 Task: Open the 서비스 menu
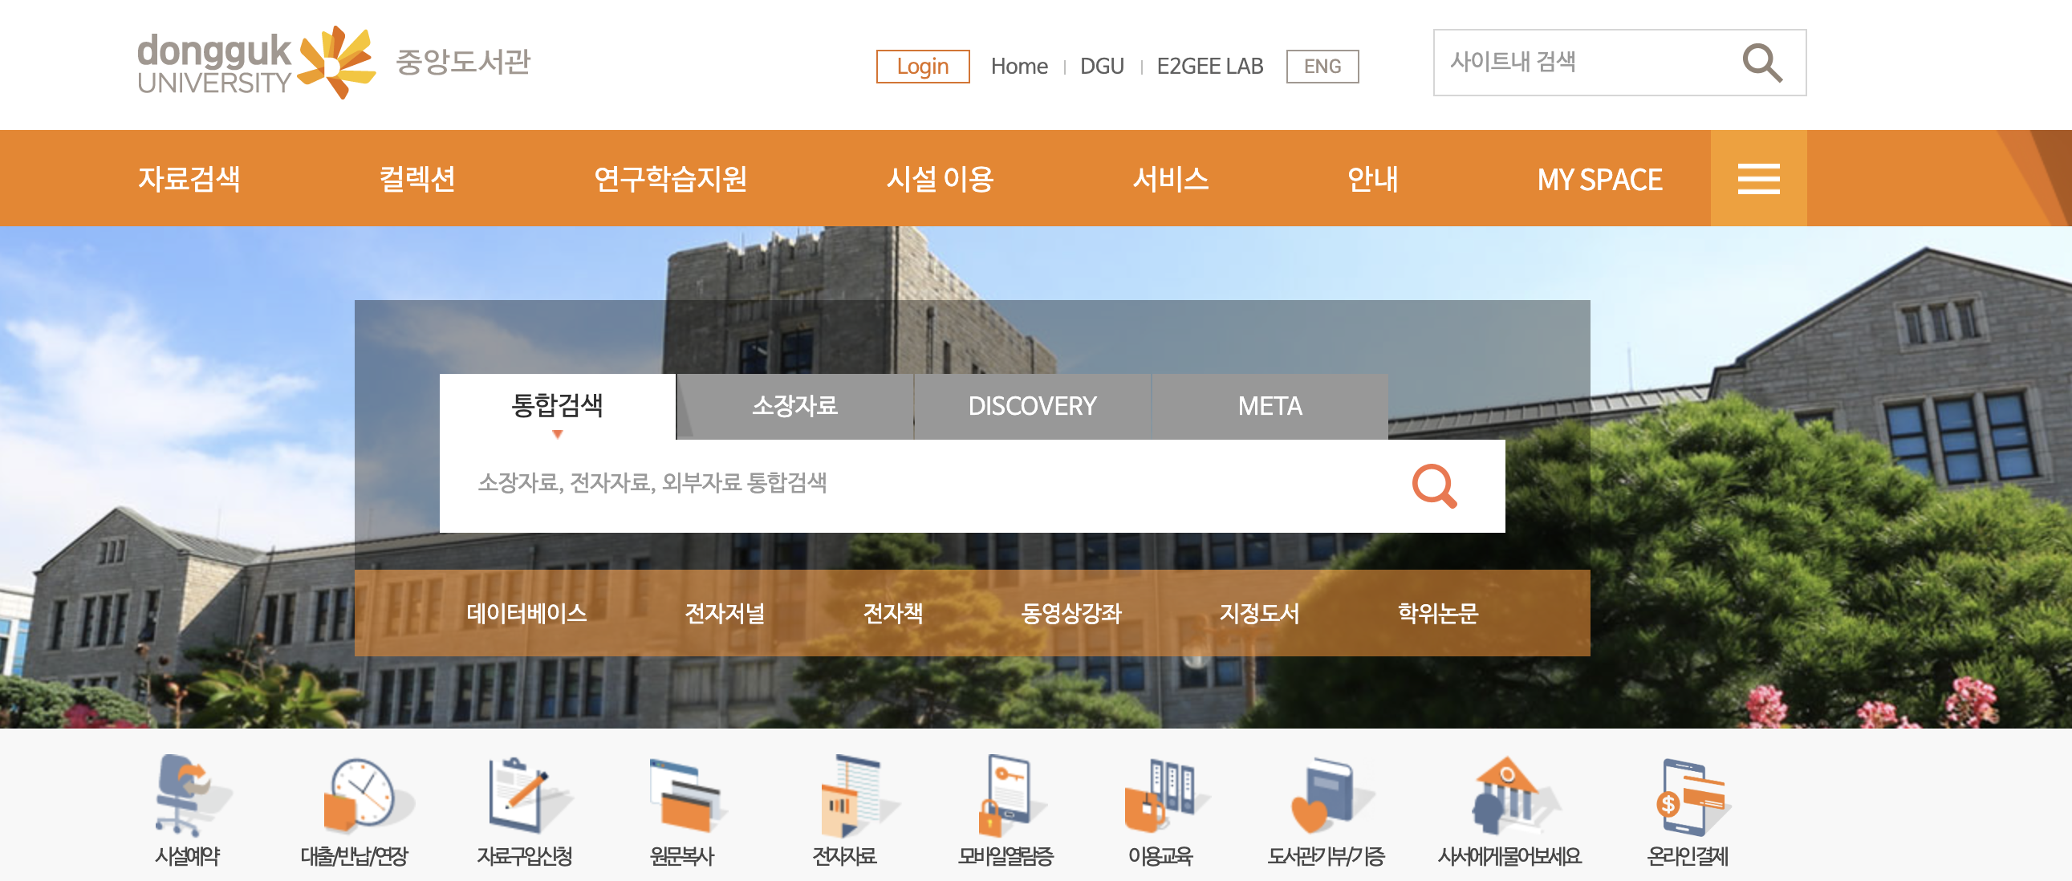click(1170, 179)
